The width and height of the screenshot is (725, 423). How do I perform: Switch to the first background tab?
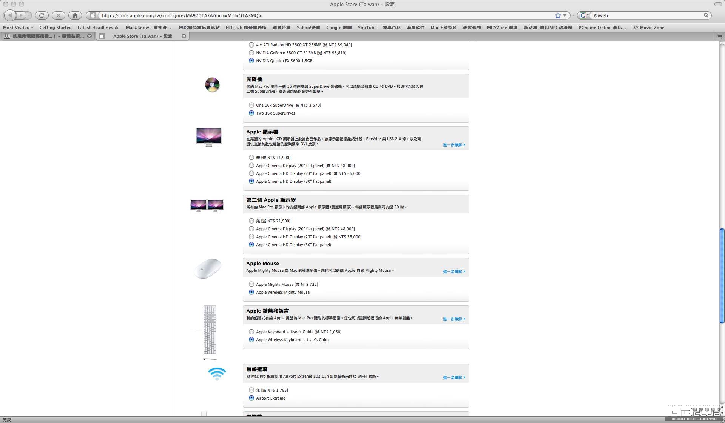[x=48, y=36]
